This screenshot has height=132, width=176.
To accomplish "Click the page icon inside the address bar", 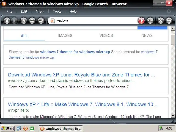I will 53,21.
